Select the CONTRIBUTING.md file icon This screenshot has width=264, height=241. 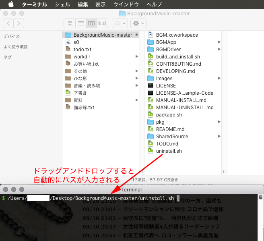coord(151,64)
